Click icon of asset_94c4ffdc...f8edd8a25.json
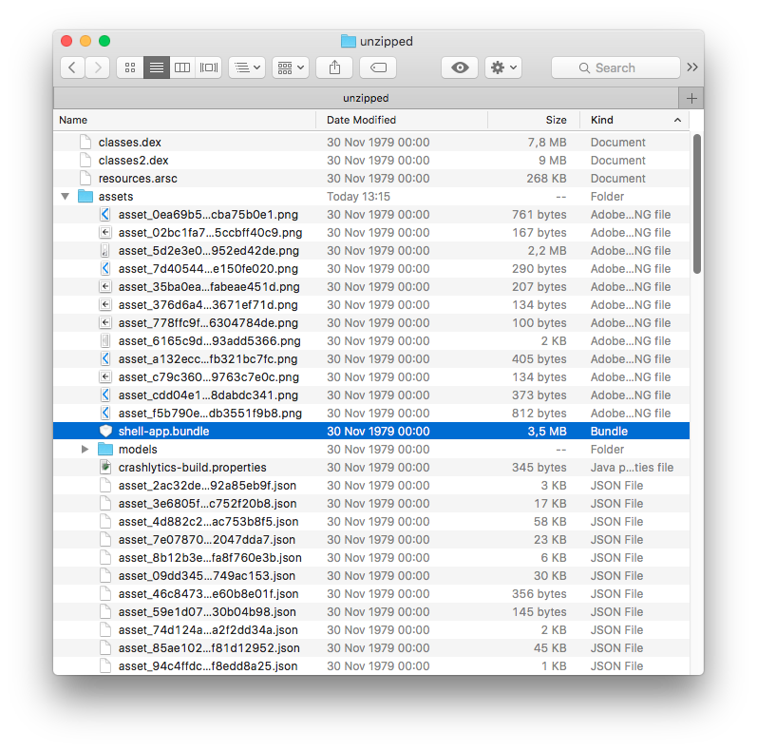This screenshot has width=757, height=751. pos(105,666)
